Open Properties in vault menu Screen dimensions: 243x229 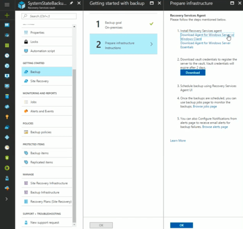[x=47, y=33]
